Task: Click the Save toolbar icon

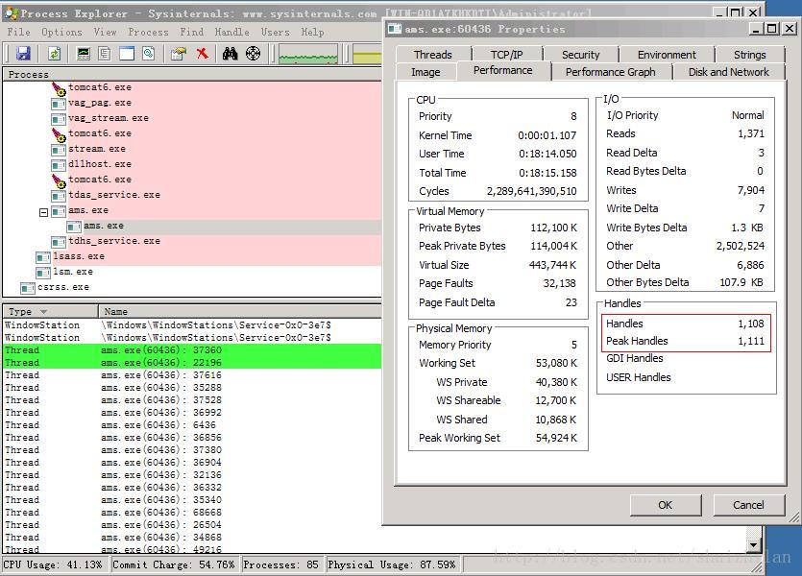Action: click(23, 53)
